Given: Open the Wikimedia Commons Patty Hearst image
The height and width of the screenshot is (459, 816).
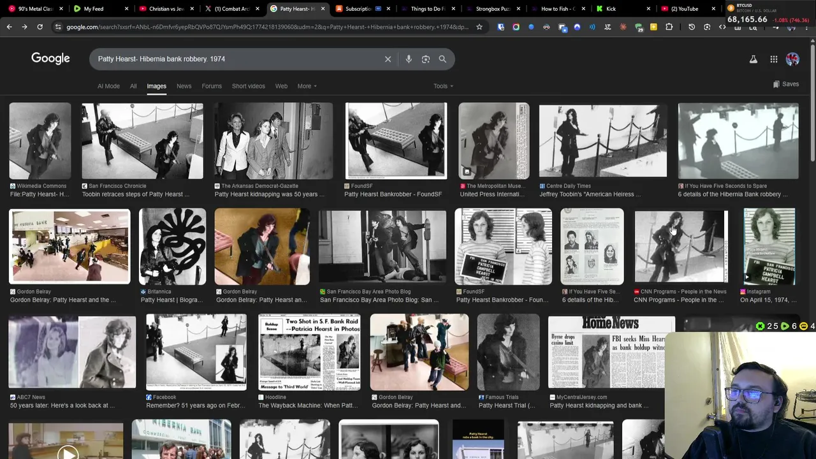Looking at the screenshot, I should point(40,141).
